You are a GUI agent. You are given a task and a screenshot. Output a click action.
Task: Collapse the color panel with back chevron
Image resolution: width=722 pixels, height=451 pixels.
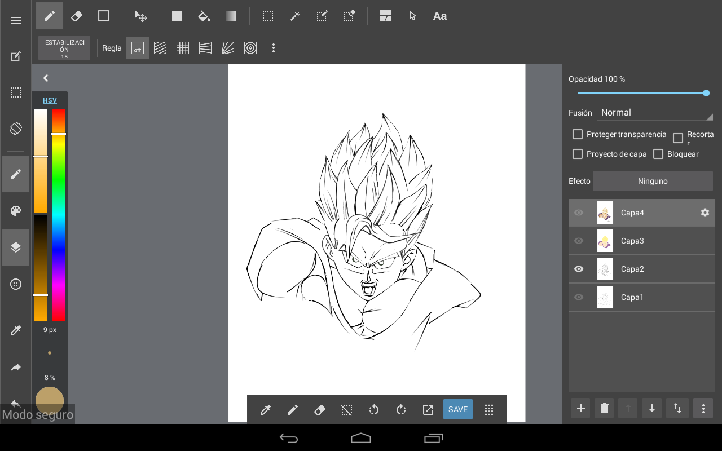coord(46,78)
